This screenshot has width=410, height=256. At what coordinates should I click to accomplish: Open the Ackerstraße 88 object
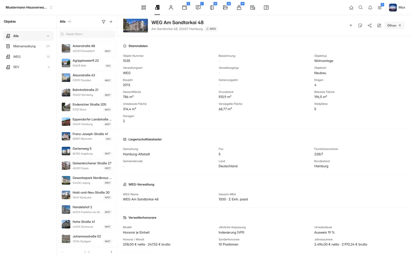pos(87,48)
